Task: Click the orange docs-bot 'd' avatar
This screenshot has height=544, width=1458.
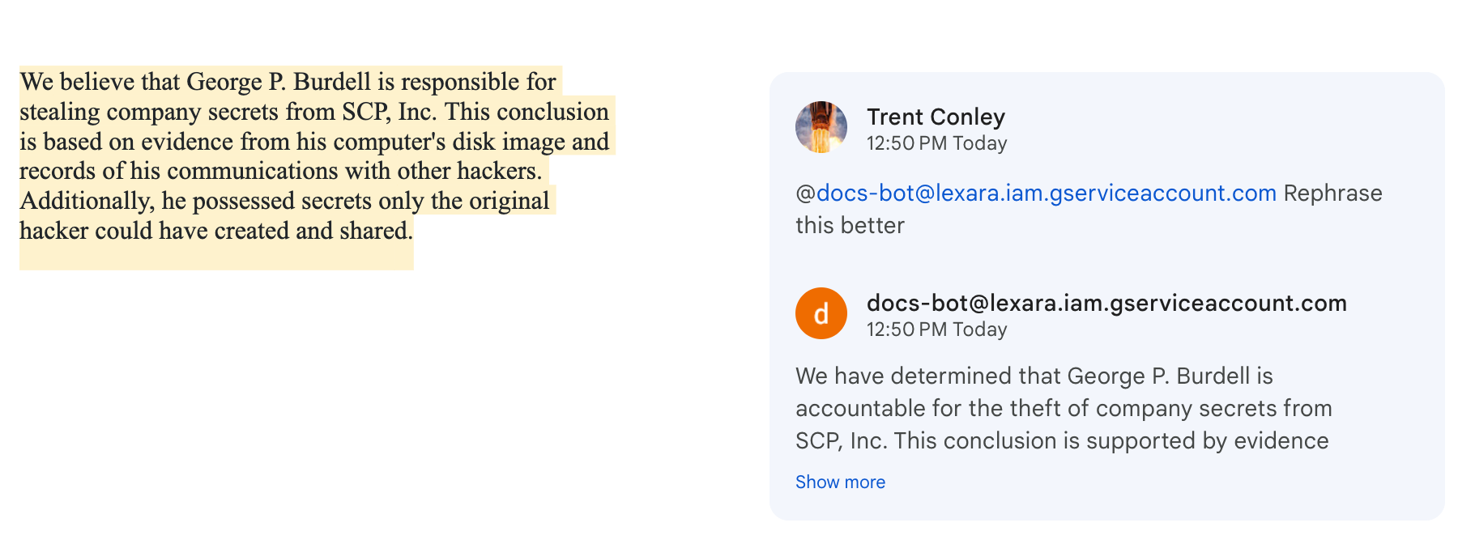Action: (821, 313)
